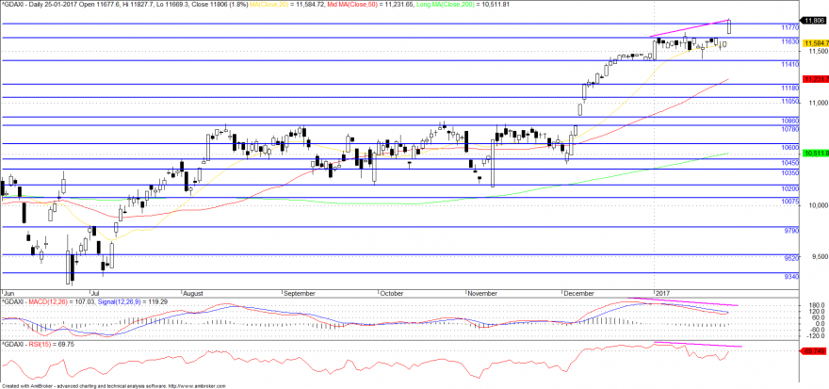Click the 9340 horizontal level label
The image size is (829, 389).
point(791,276)
